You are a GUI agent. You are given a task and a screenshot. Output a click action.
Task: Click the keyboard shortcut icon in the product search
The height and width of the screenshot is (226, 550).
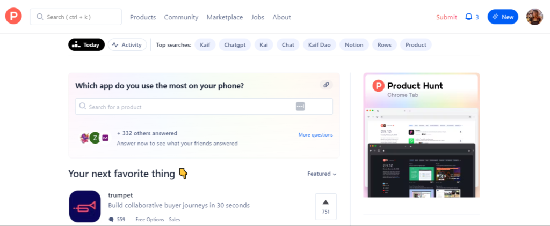click(x=300, y=107)
